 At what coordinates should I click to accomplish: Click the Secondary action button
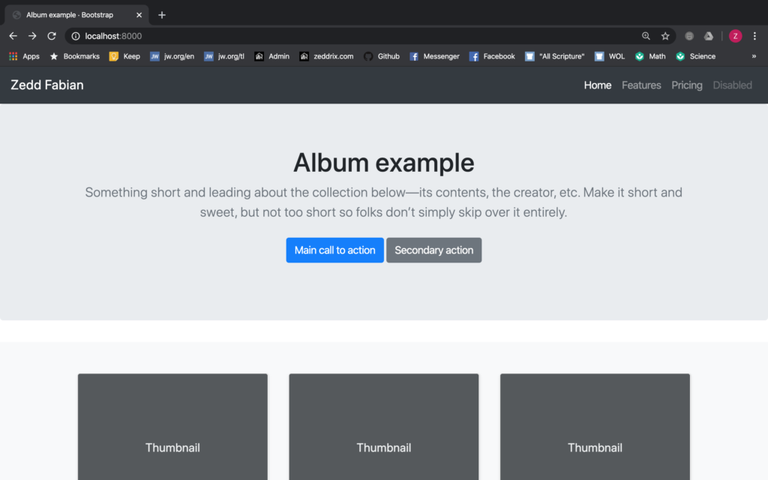coord(434,250)
